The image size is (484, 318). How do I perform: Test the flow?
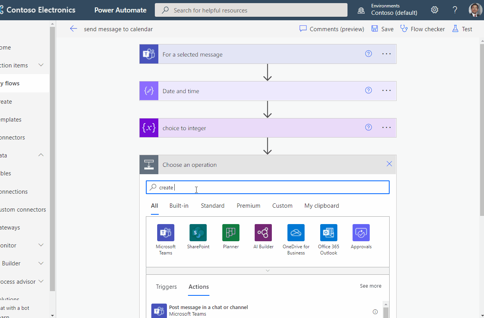pyautogui.click(x=462, y=29)
